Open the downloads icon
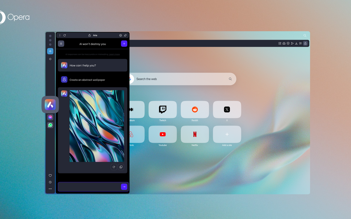This screenshot has width=351, height=219. 296,43
